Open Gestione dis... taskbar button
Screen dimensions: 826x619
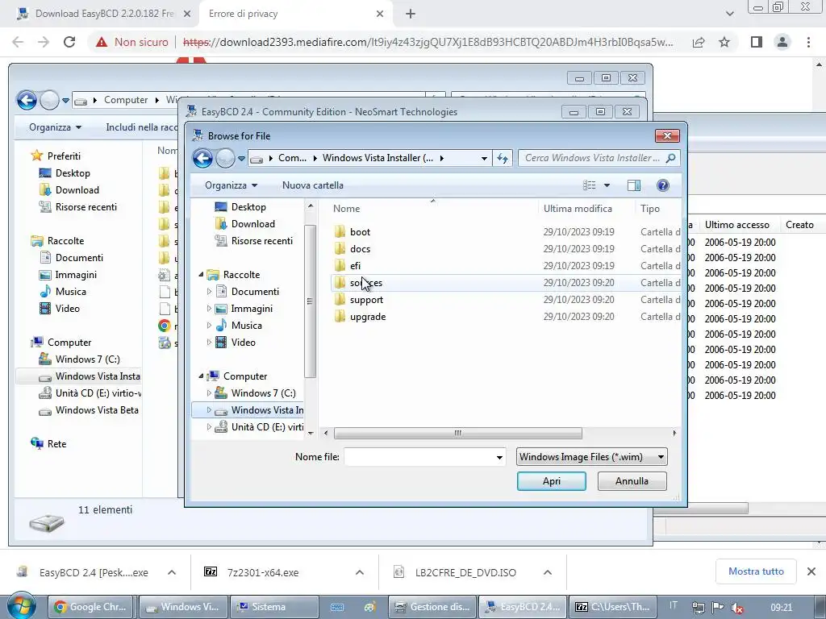pos(432,607)
